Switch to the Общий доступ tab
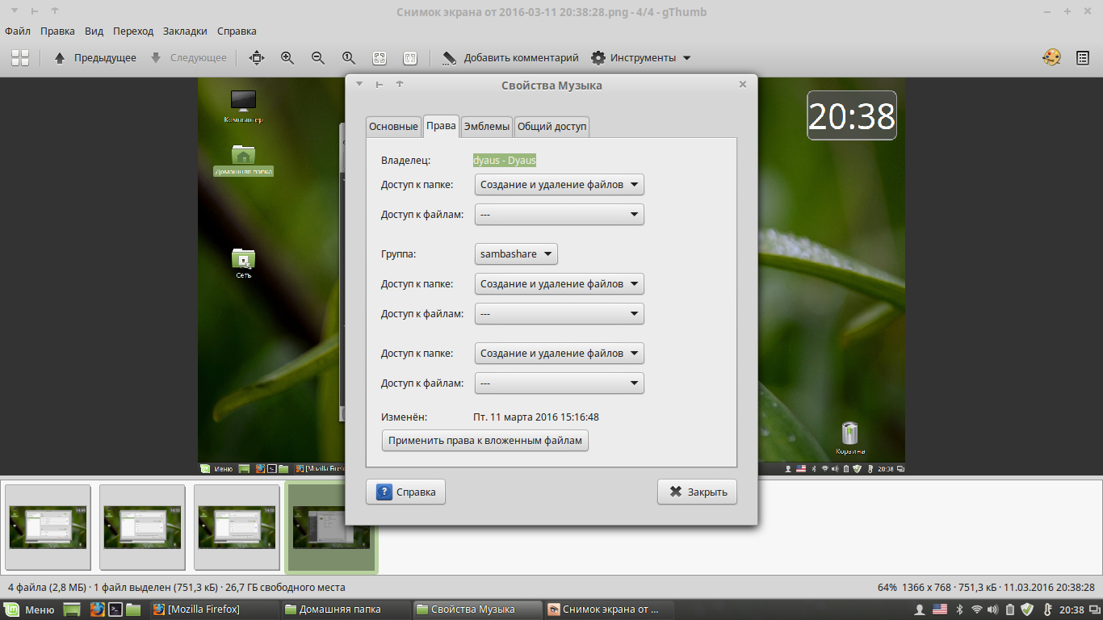The width and height of the screenshot is (1103, 620). [x=552, y=127]
